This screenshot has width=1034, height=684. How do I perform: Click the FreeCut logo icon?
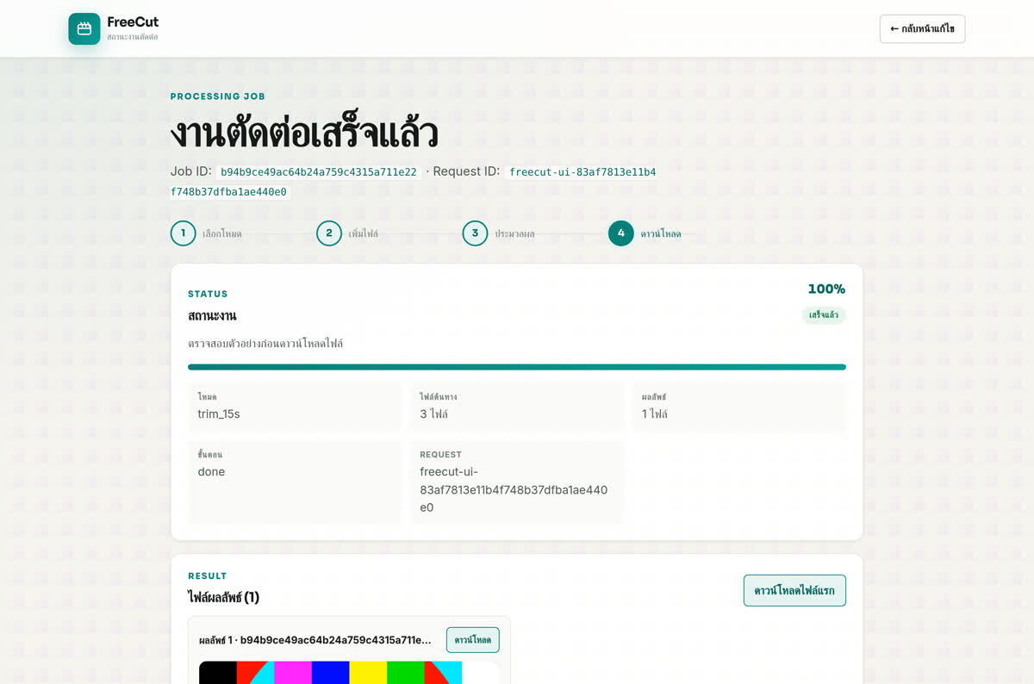tap(84, 28)
